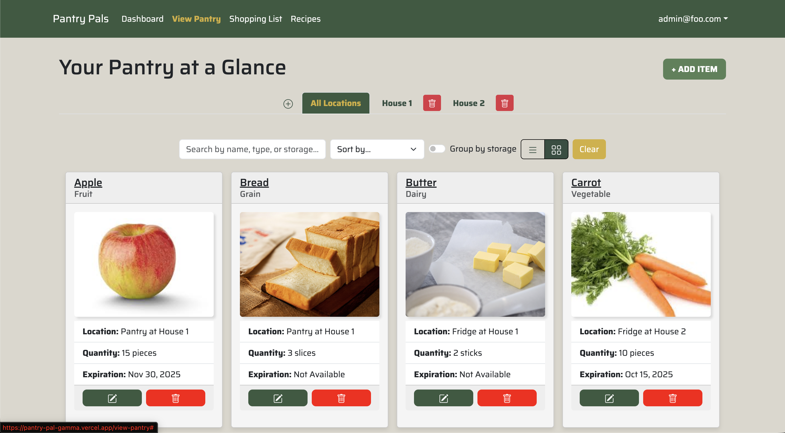Click the trash icon next to House 2
This screenshot has height=433, width=785.
coord(504,103)
